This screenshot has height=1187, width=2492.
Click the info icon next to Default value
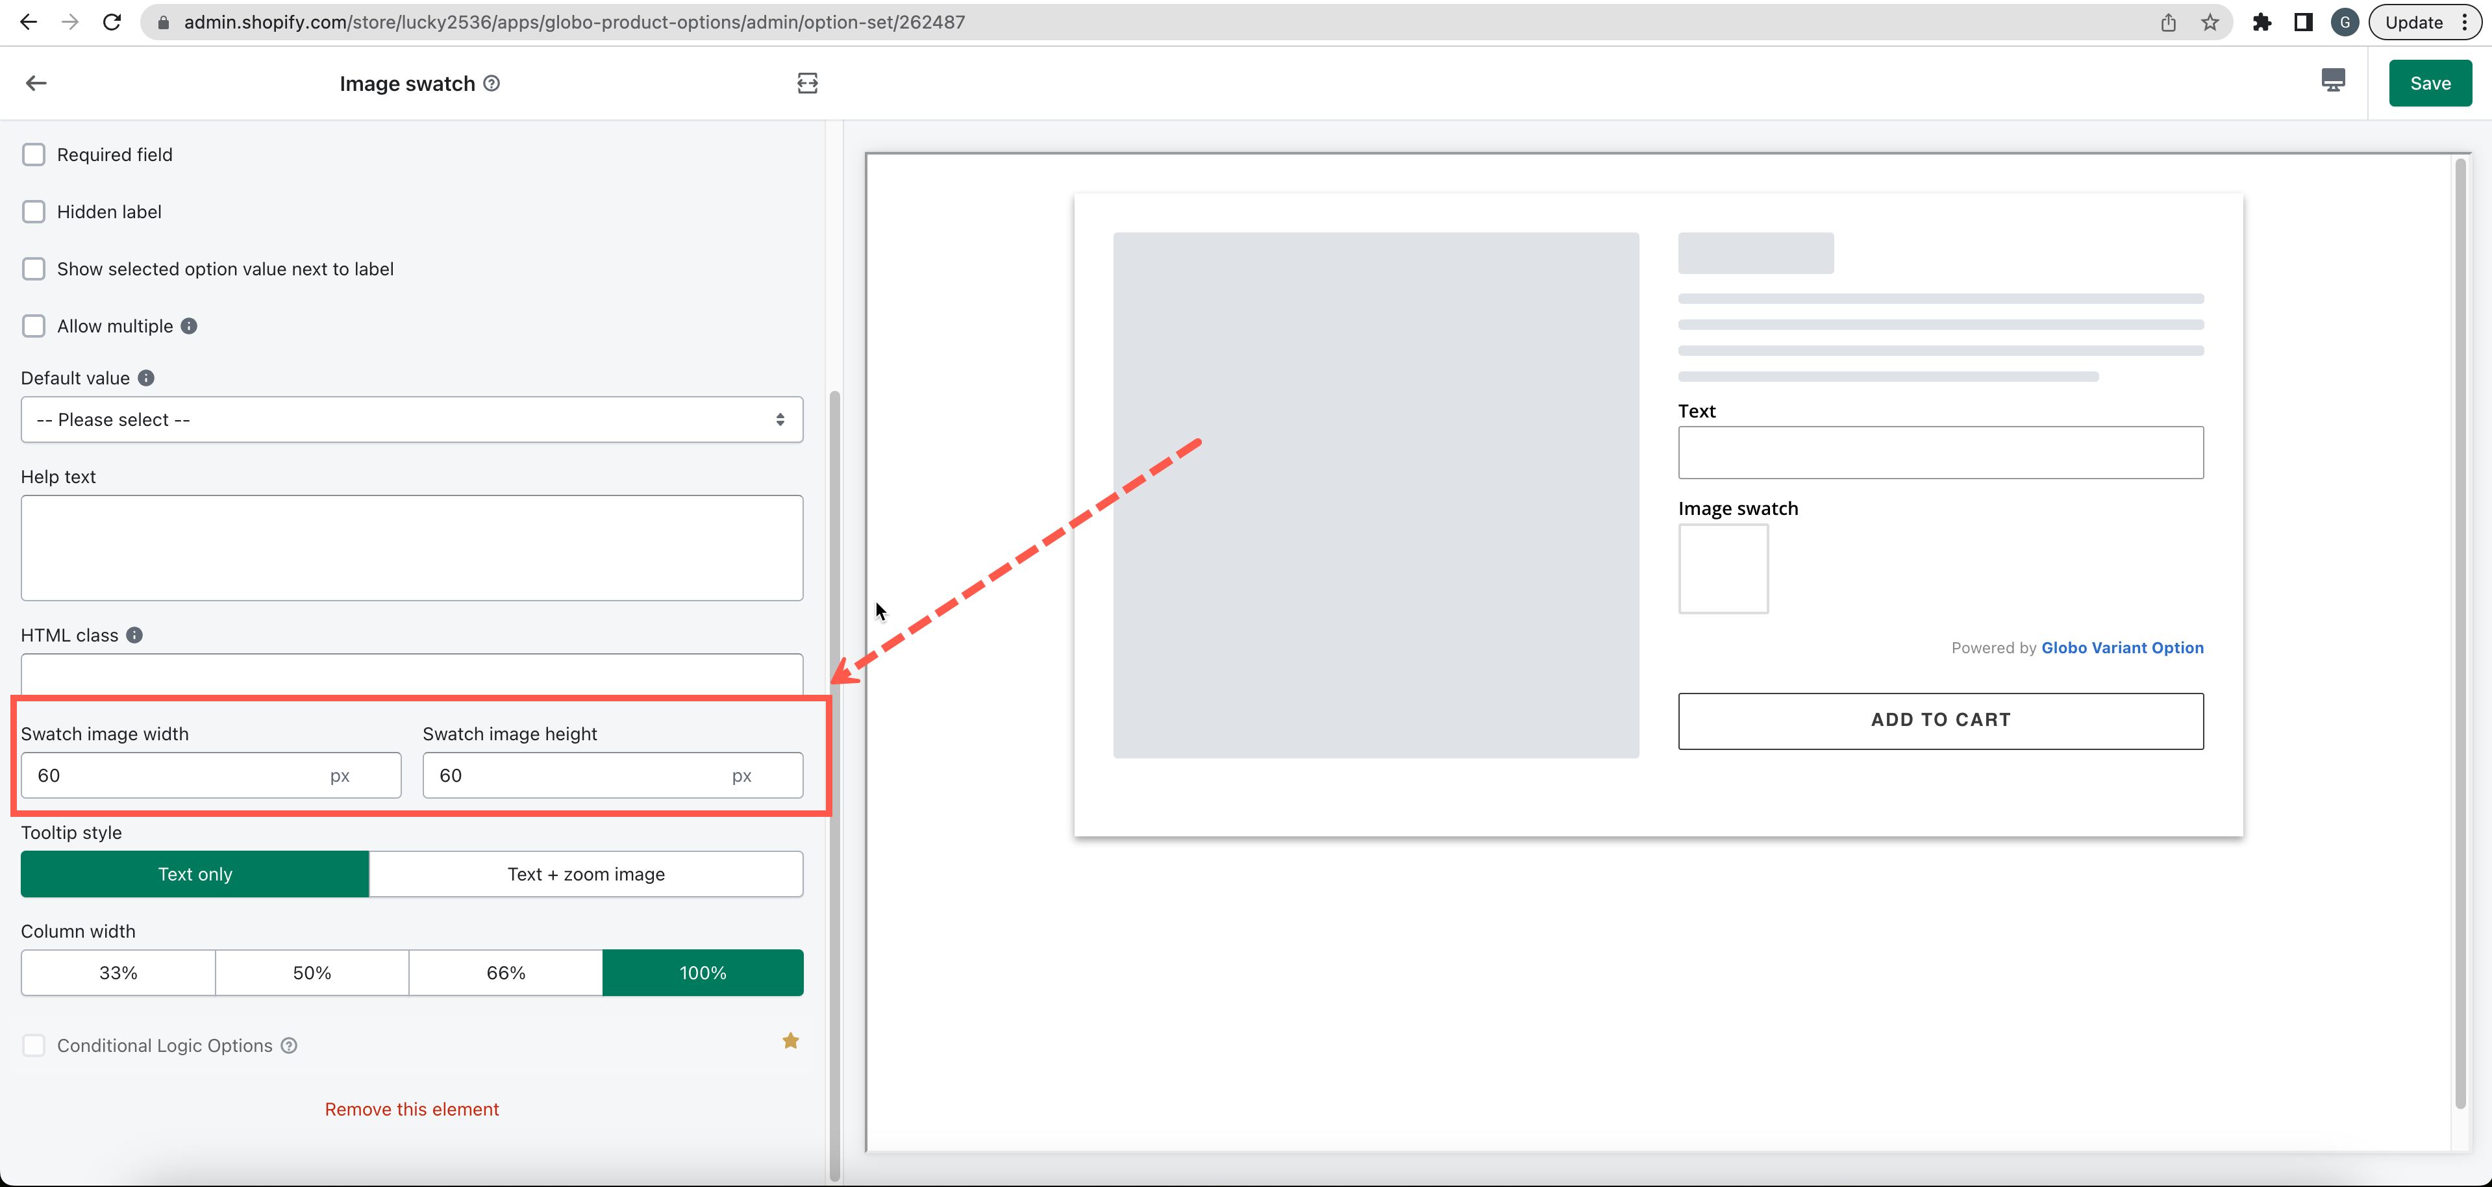point(146,377)
